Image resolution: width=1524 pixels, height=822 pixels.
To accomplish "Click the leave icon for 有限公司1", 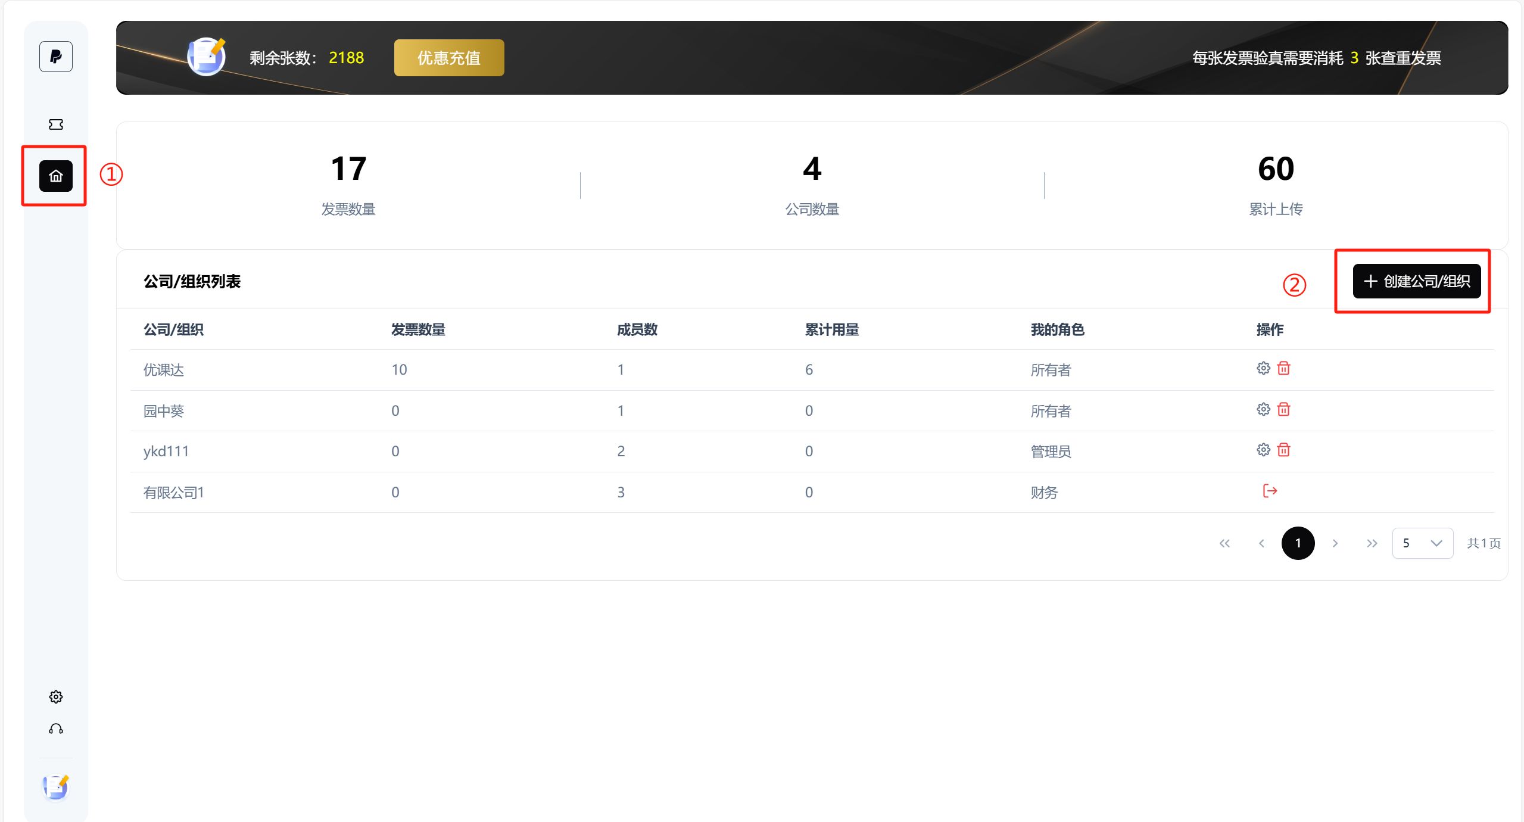I will point(1270,491).
